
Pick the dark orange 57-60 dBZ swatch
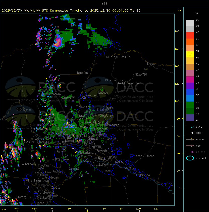click(x=190, y=42)
